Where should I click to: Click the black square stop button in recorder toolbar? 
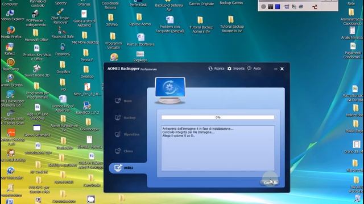coord(271,7)
